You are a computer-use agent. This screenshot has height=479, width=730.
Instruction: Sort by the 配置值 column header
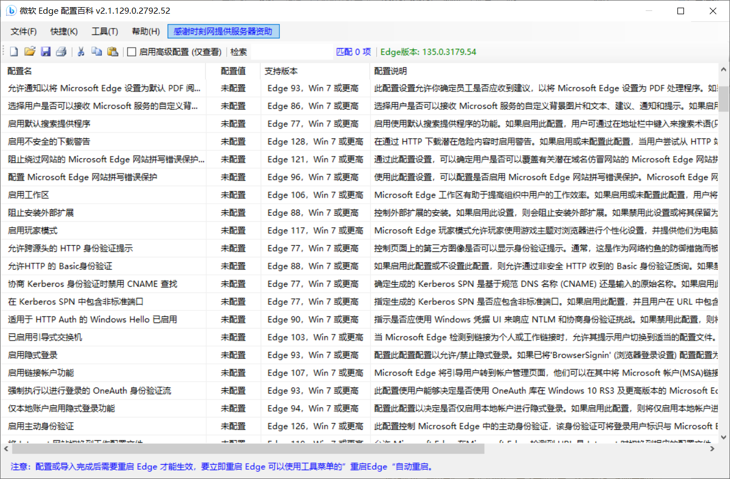point(233,71)
